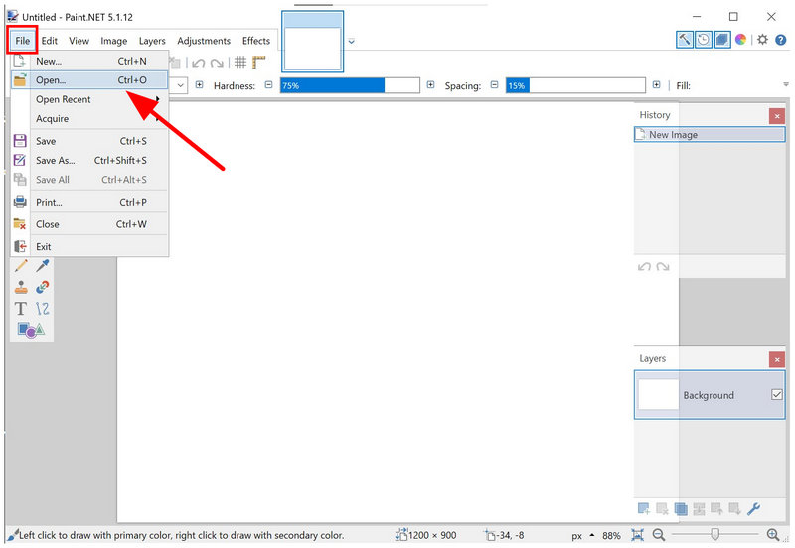Select the Color Picker eyedropper tool
This screenshot has height=548, width=795.
pyautogui.click(x=43, y=265)
